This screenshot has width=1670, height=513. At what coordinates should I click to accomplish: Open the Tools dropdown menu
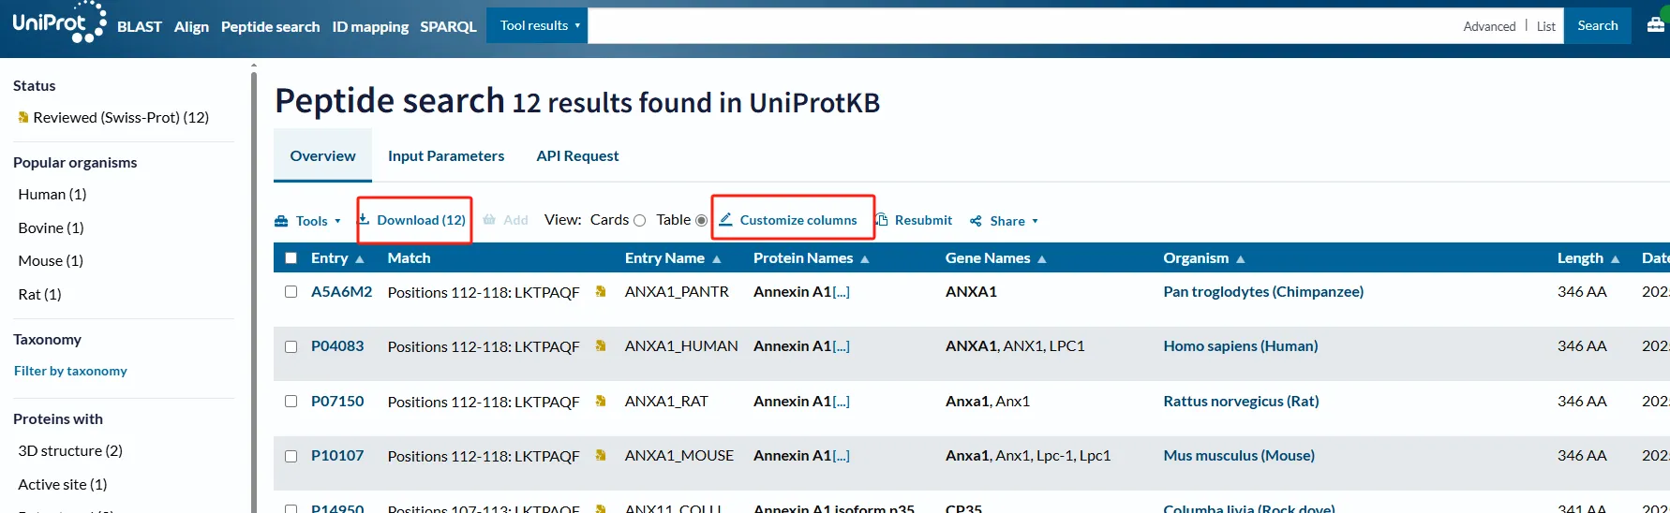coord(308,221)
